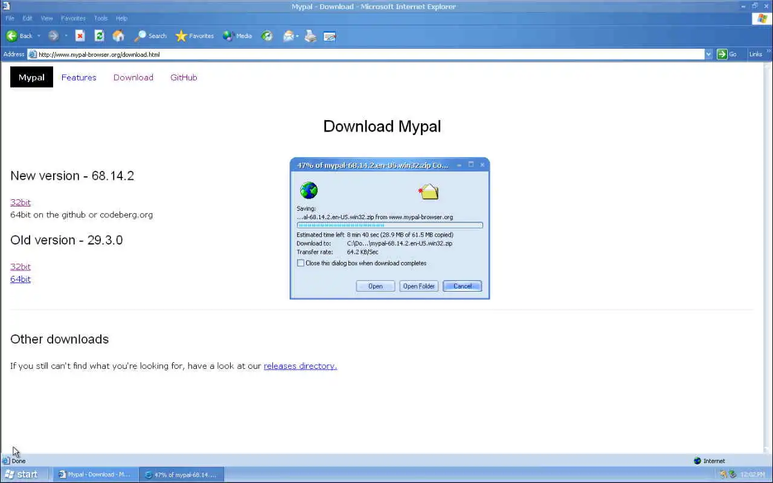Open the Media pane from the toolbar

237,36
